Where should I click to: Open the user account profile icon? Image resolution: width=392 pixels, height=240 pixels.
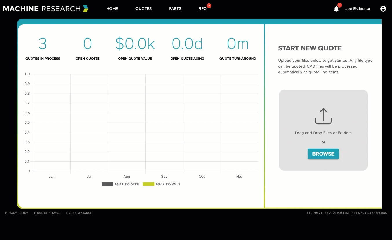click(x=383, y=9)
